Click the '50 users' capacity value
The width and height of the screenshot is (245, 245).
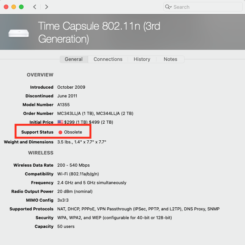[x=66, y=226]
